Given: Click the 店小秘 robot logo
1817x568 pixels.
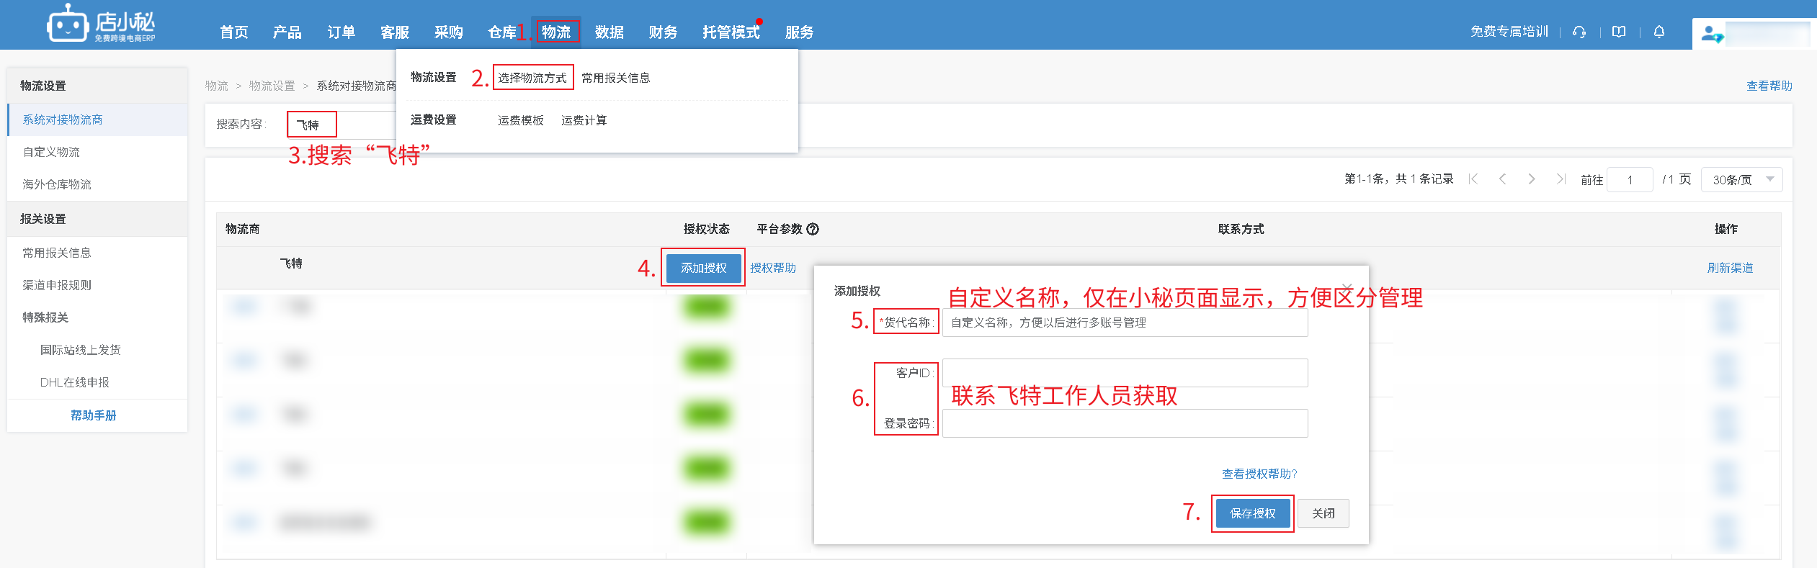Looking at the screenshot, I should 68,26.
